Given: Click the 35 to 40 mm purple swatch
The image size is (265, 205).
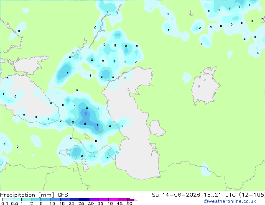Looking at the screenshot, I should pyautogui.click(x=104, y=200).
